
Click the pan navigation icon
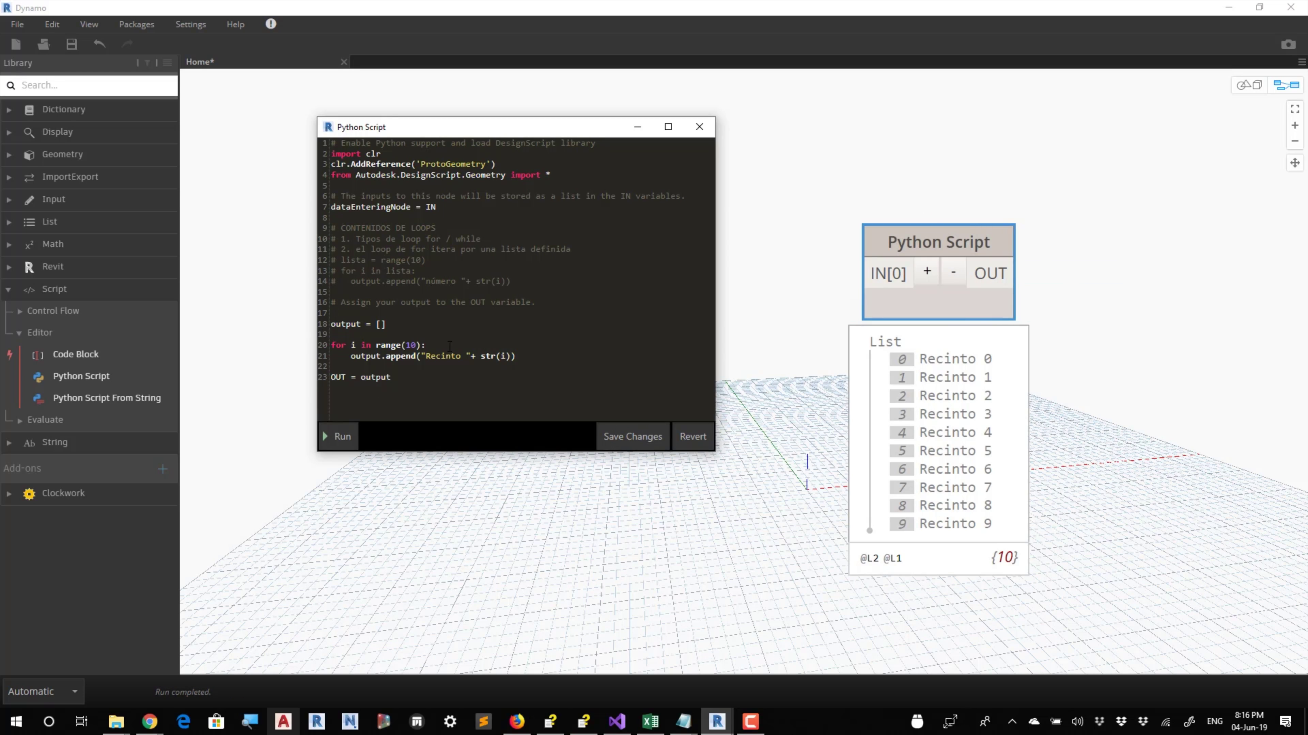1294,163
